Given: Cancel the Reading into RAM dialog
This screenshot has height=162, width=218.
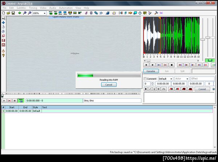Looking at the screenshot, I should click(x=109, y=85).
